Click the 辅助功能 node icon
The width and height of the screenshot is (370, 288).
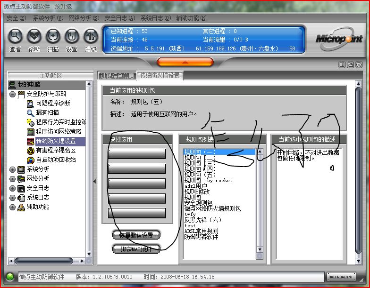(x=21, y=207)
